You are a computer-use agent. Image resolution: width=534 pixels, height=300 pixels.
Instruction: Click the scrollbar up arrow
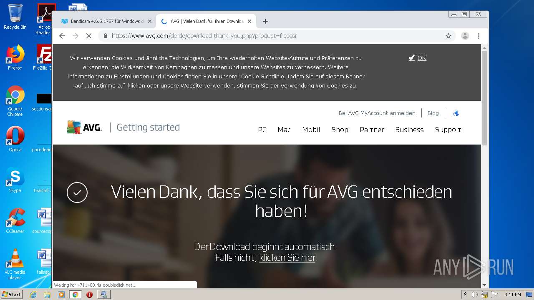pos(484,47)
